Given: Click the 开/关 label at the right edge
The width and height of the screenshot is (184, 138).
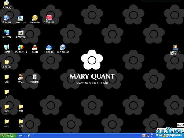Looking at the screenshot, I should [181, 125].
